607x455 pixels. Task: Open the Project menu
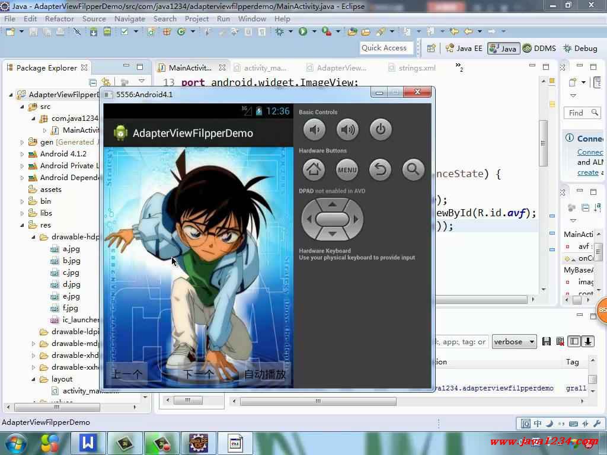(x=196, y=18)
